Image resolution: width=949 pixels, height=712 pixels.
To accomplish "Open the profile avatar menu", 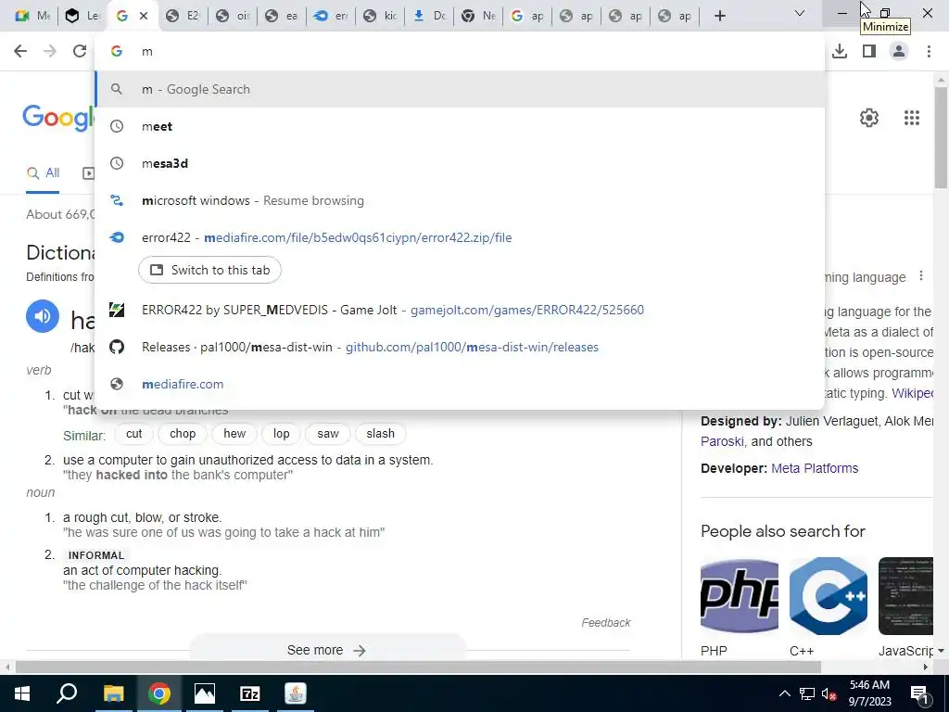I will coord(899,52).
